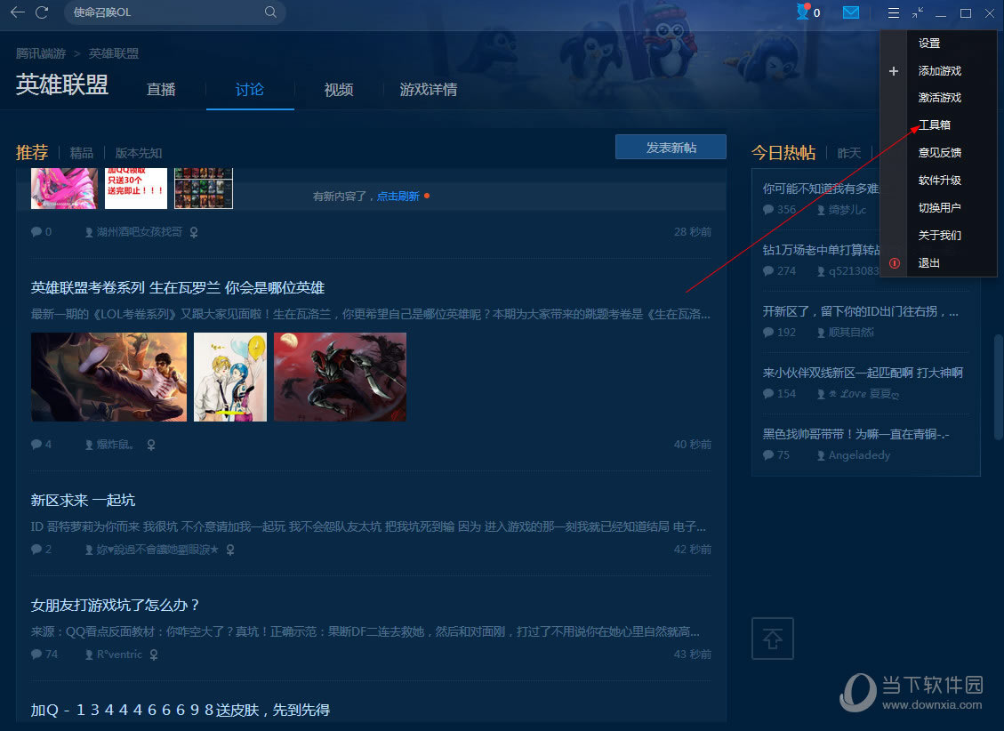Click the vertical page scrollbar thumb
Screen dimensions: 1004x731
[999, 386]
